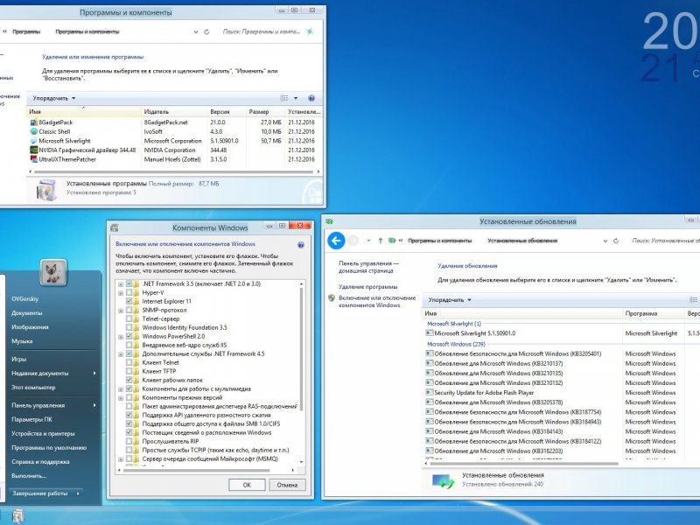
Task: Open Этот компьютер from the Start menu
Action: 33,388
